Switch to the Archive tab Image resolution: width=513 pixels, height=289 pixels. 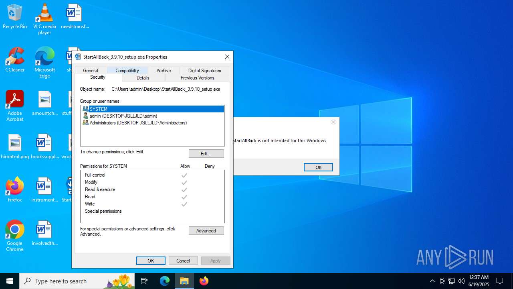pyautogui.click(x=164, y=70)
